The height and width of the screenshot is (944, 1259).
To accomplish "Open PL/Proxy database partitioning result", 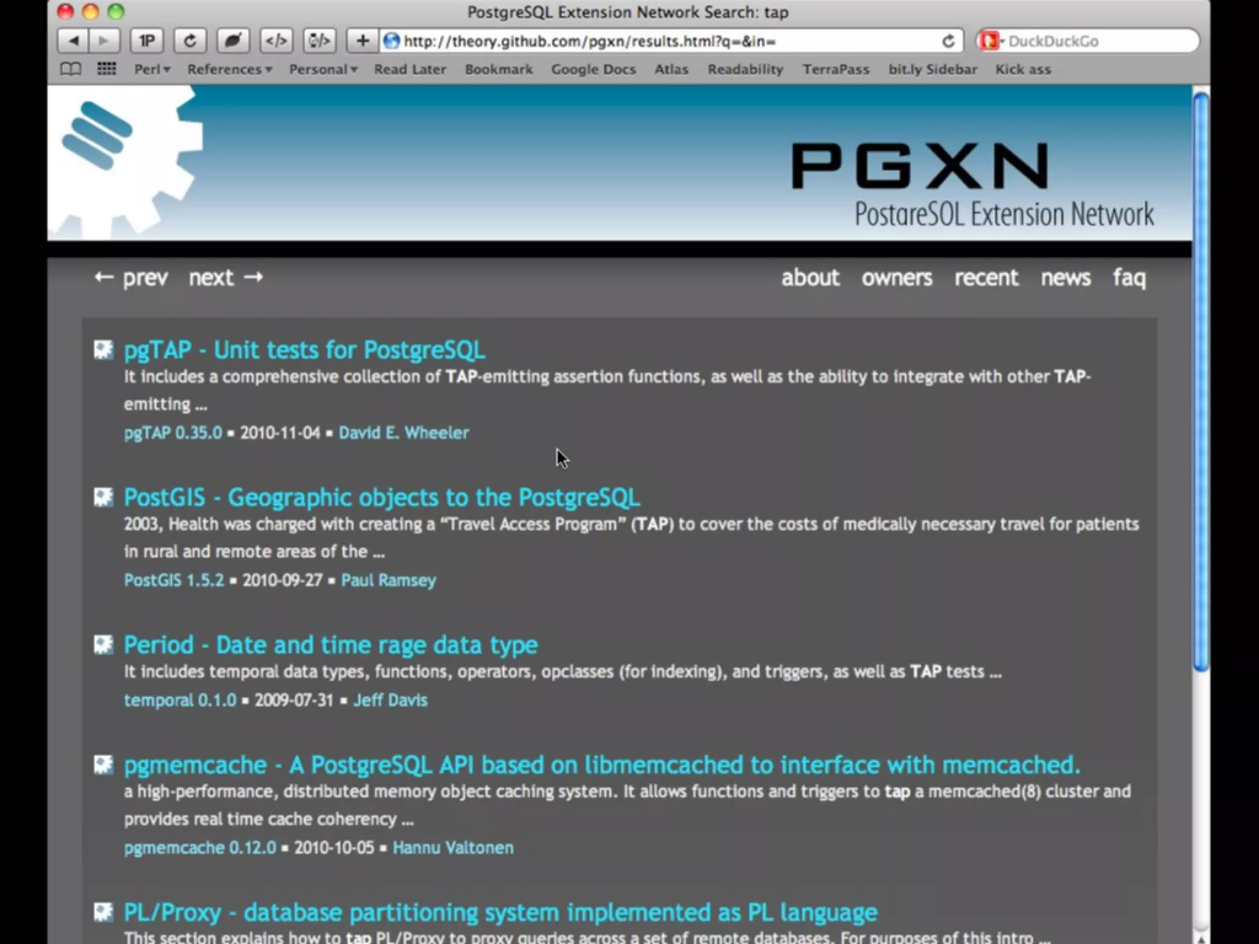I will click(x=500, y=912).
